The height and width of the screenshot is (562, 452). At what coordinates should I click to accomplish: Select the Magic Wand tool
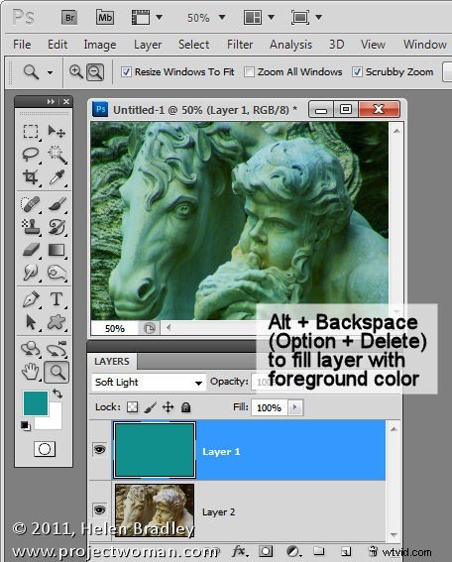(x=56, y=154)
